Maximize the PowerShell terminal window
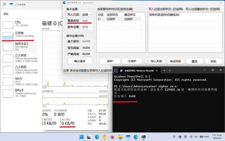Screen dimensions: 225x141 coord(213,70)
